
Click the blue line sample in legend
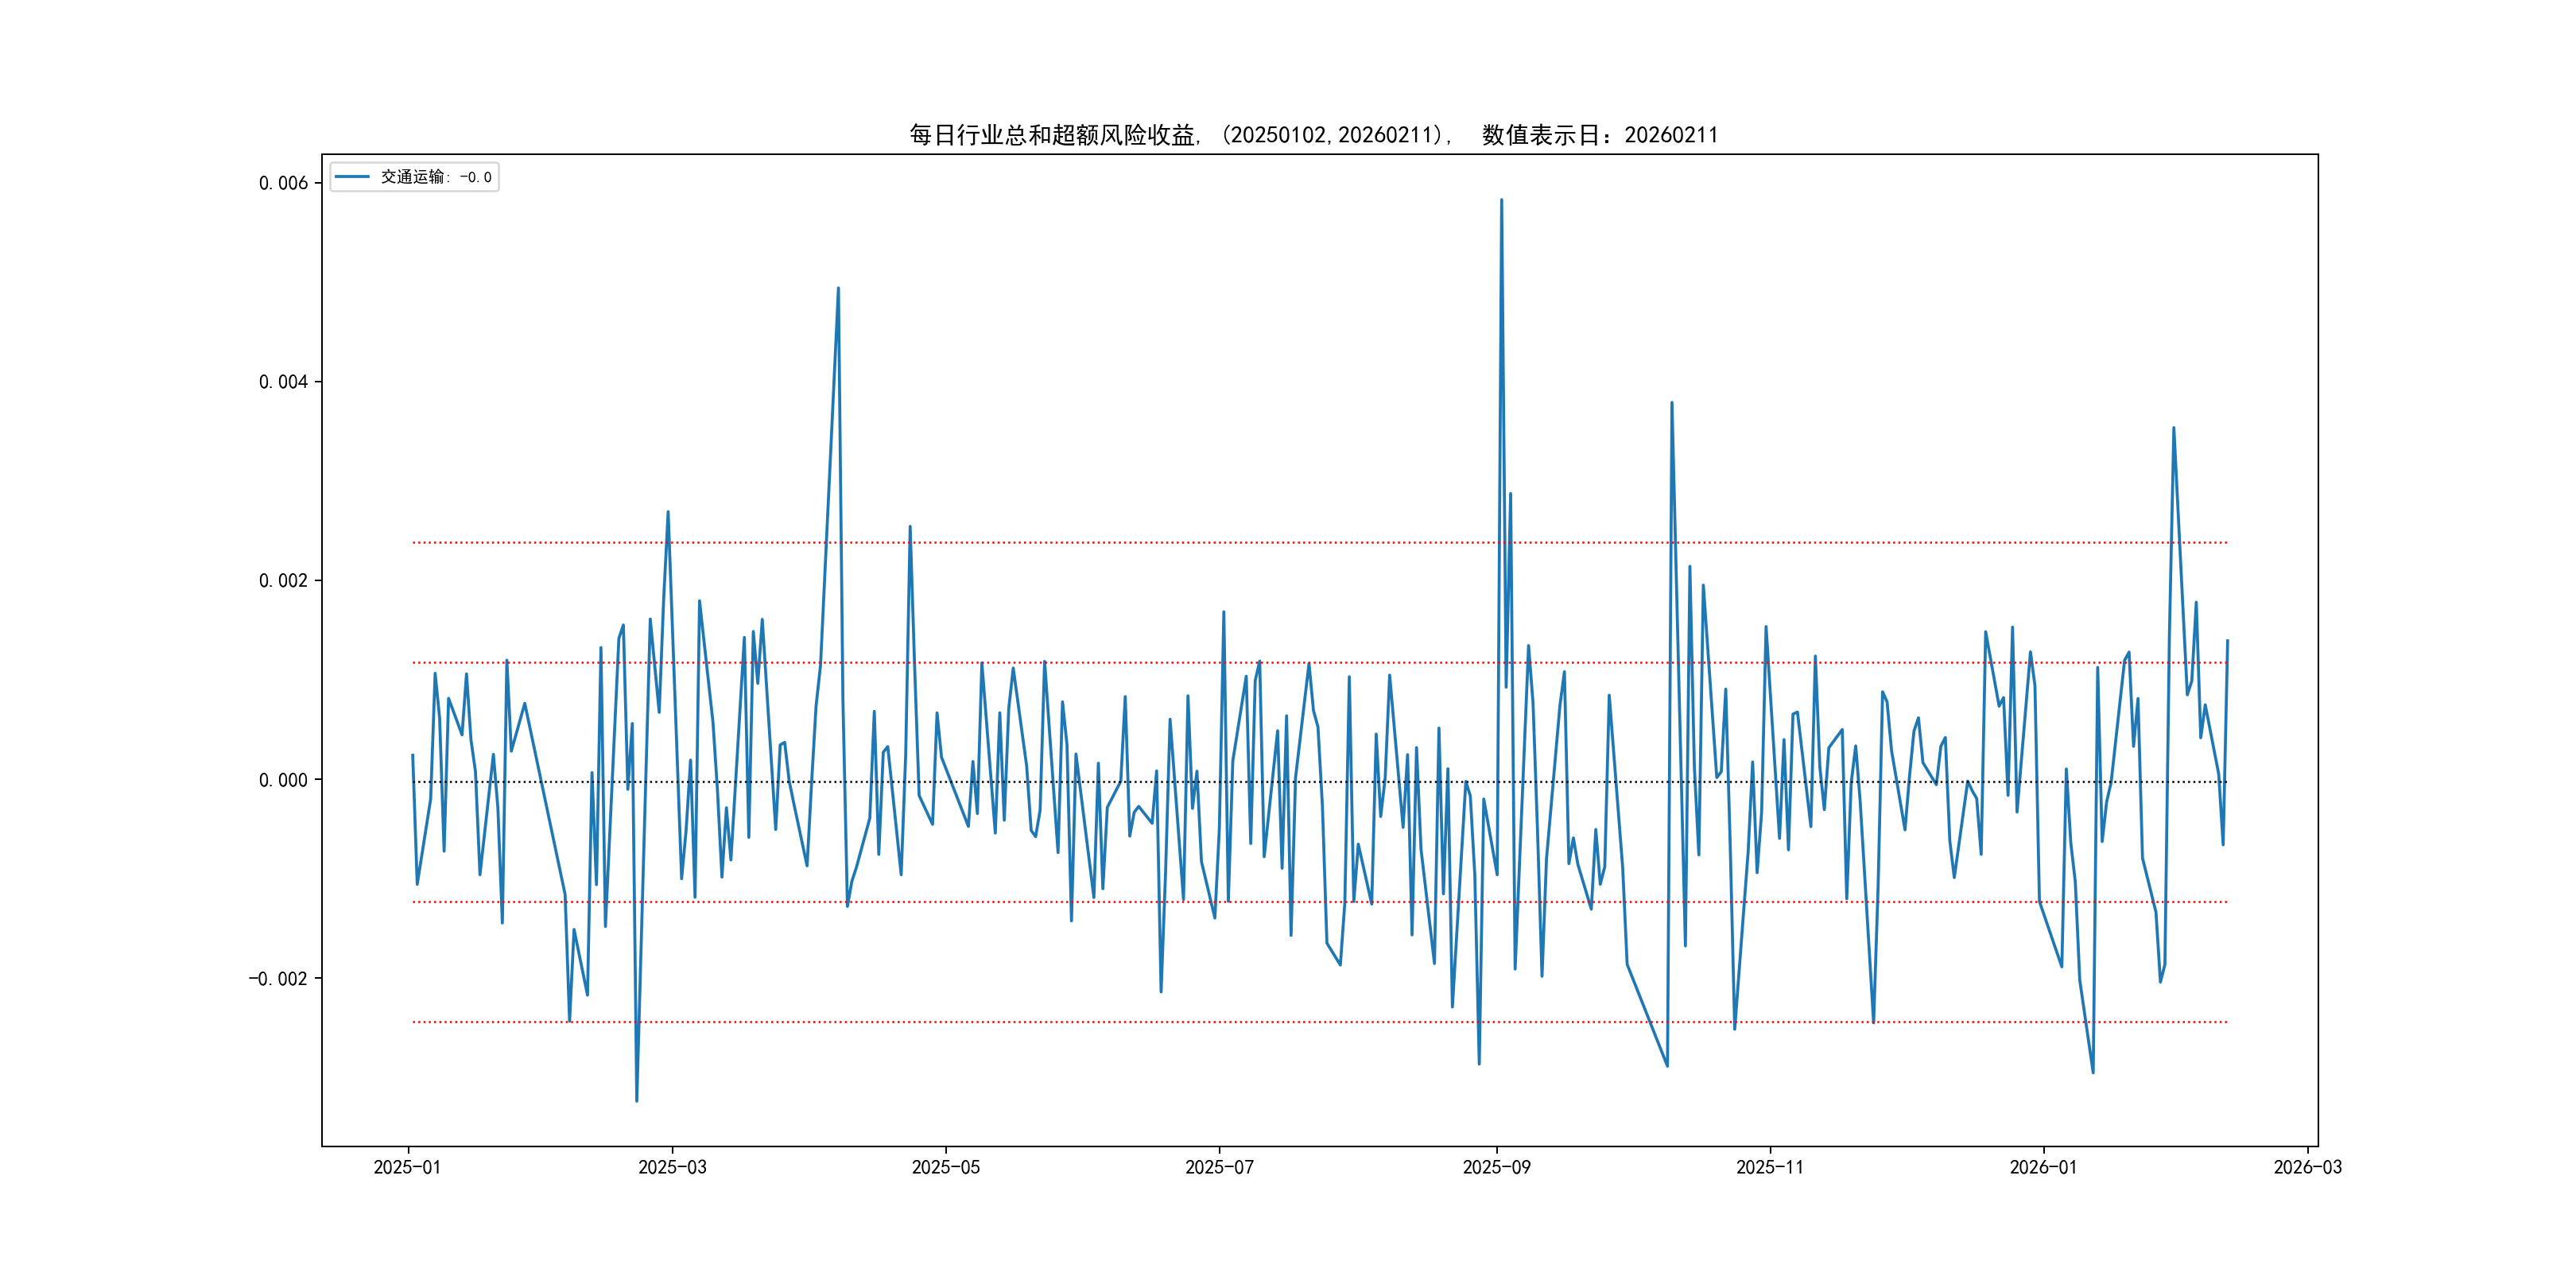(x=352, y=177)
